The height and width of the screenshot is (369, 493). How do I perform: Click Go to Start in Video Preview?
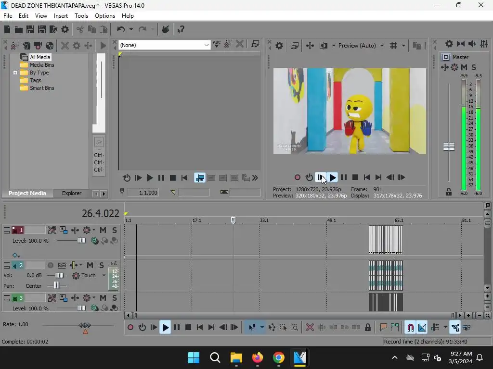click(x=366, y=178)
